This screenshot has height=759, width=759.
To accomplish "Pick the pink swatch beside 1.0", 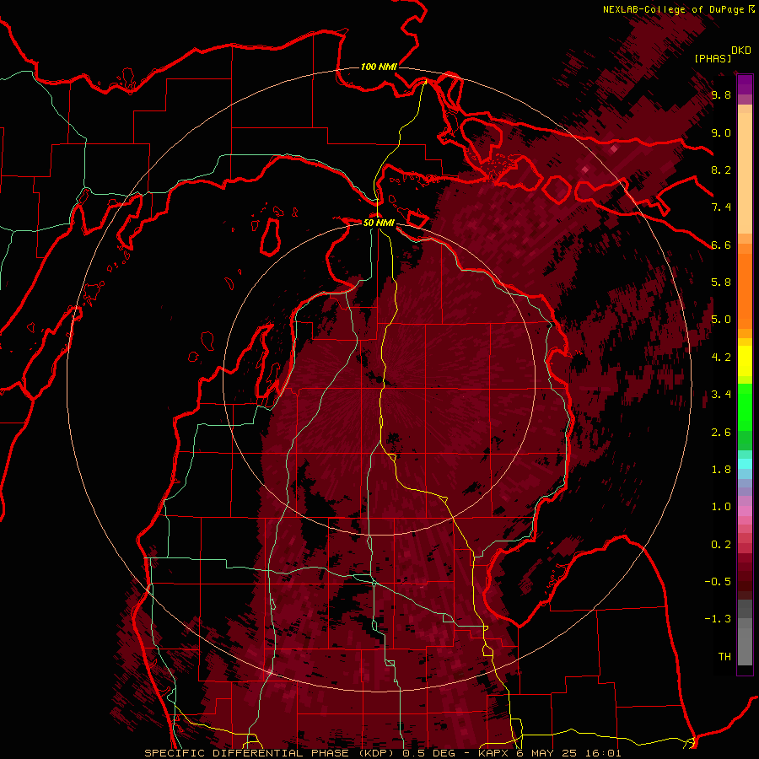I will tap(745, 511).
